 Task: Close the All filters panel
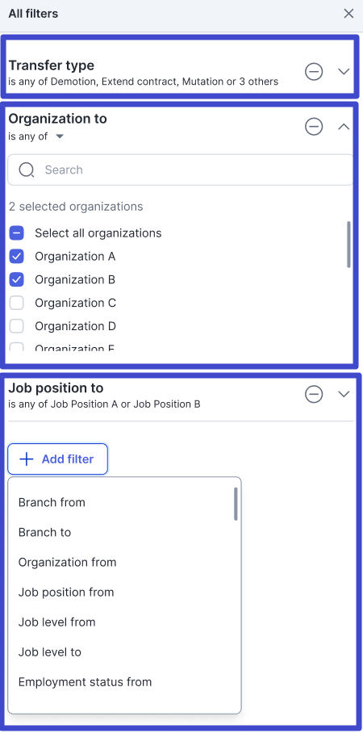[348, 14]
